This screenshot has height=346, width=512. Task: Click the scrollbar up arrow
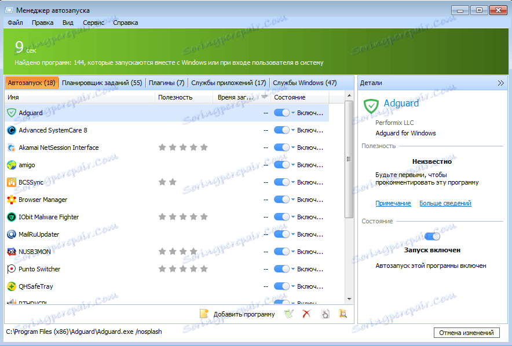pos(349,95)
